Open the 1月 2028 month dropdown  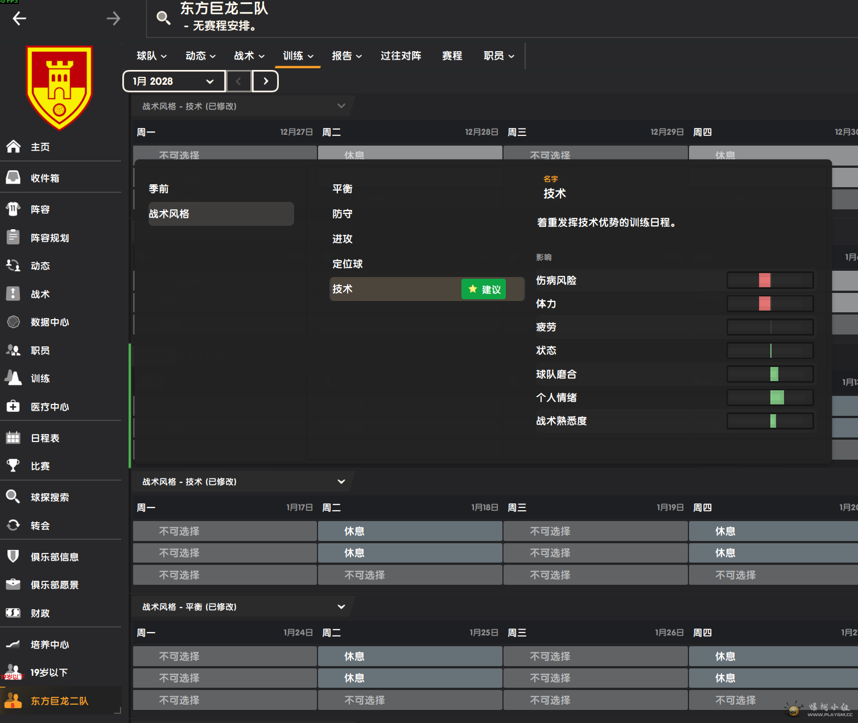pos(174,81)
